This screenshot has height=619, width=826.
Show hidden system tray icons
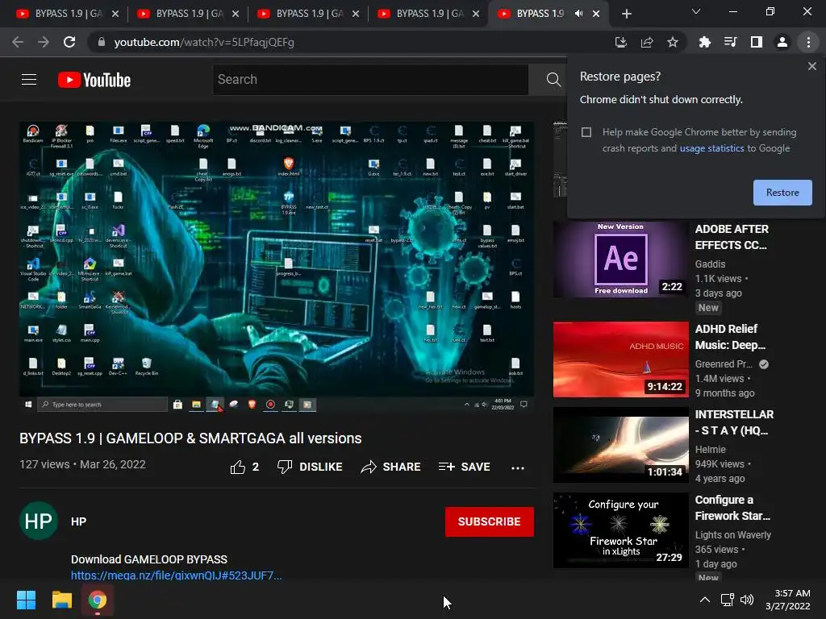pyautogui.click(x=704, y=600)
